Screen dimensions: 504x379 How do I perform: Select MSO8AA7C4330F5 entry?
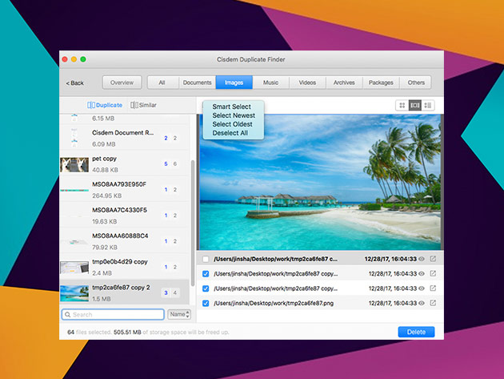[124, 216]
